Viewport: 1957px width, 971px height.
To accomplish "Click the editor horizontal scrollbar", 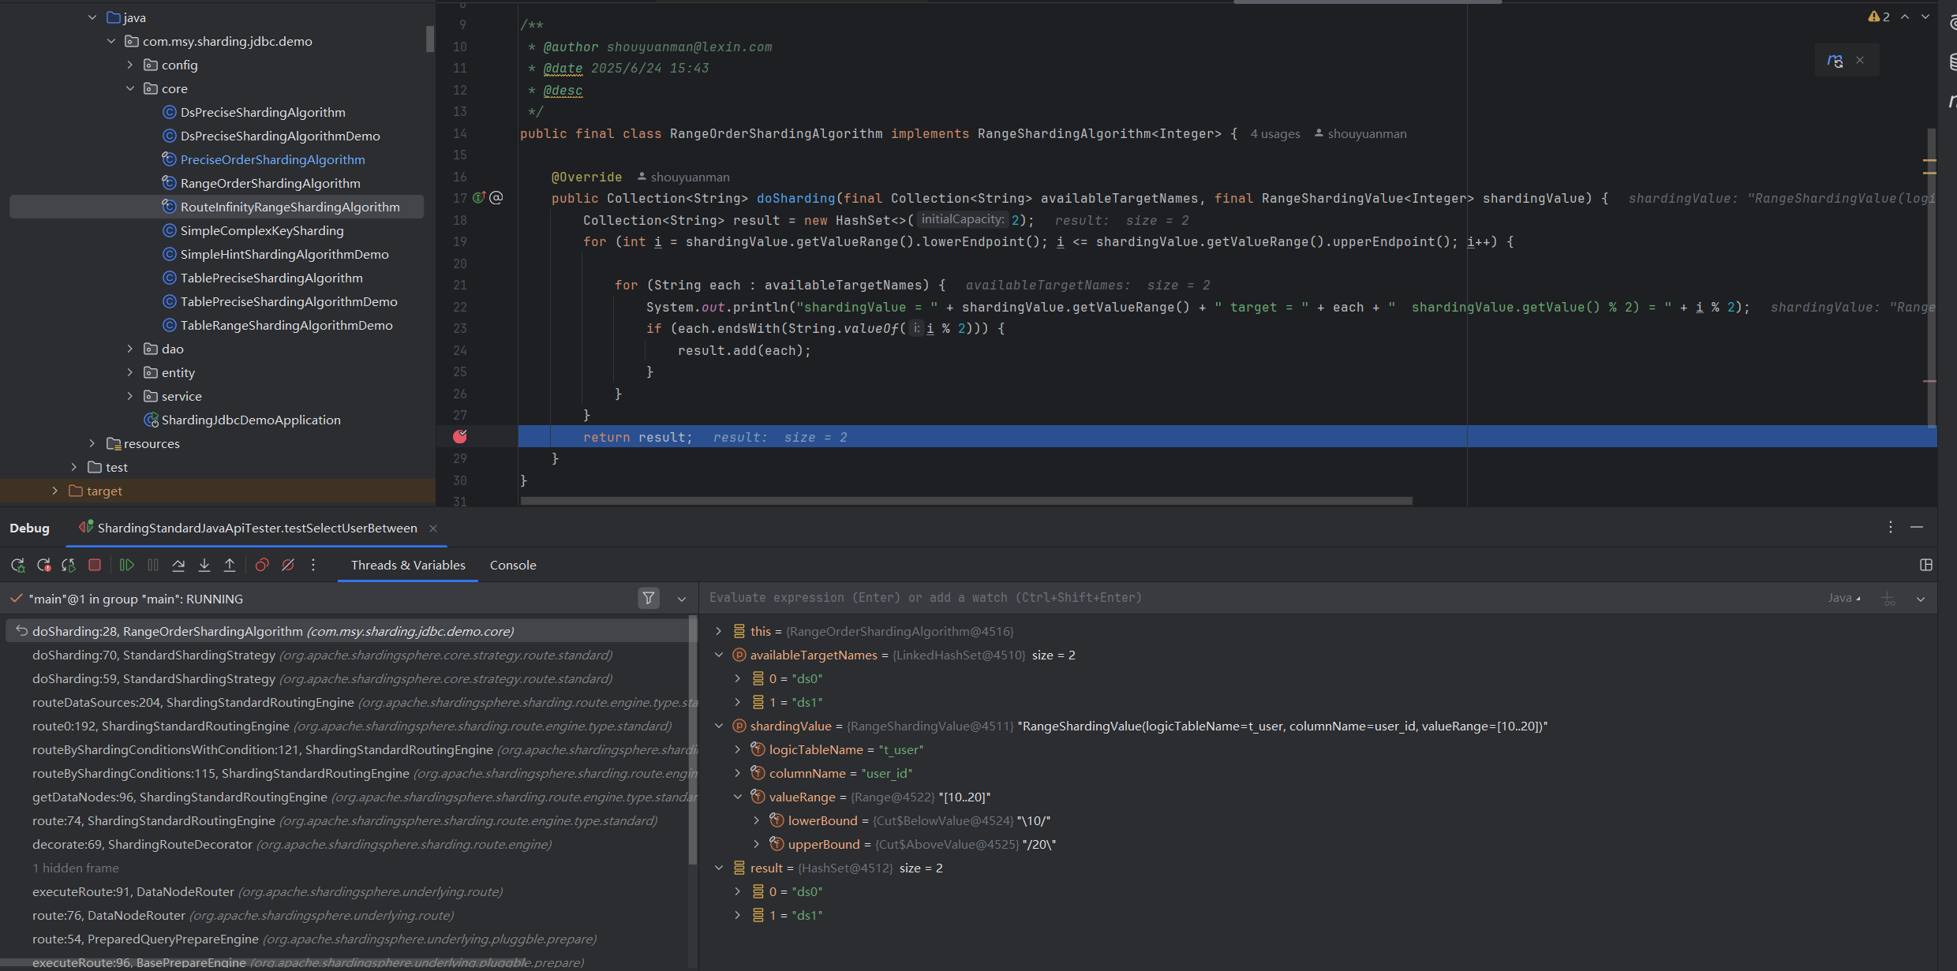I will tap(966, 501).
